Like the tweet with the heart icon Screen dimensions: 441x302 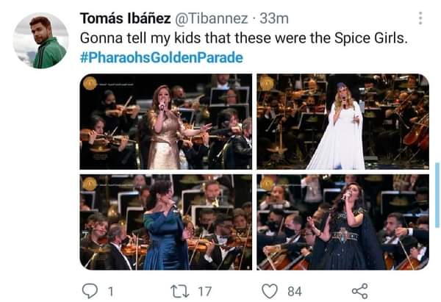pos(270,291)
